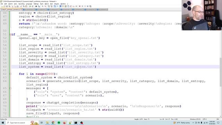Screen dimensions: 222x125
Task: Click the line number 60 in the margin
Action: (x=5, y=67)
